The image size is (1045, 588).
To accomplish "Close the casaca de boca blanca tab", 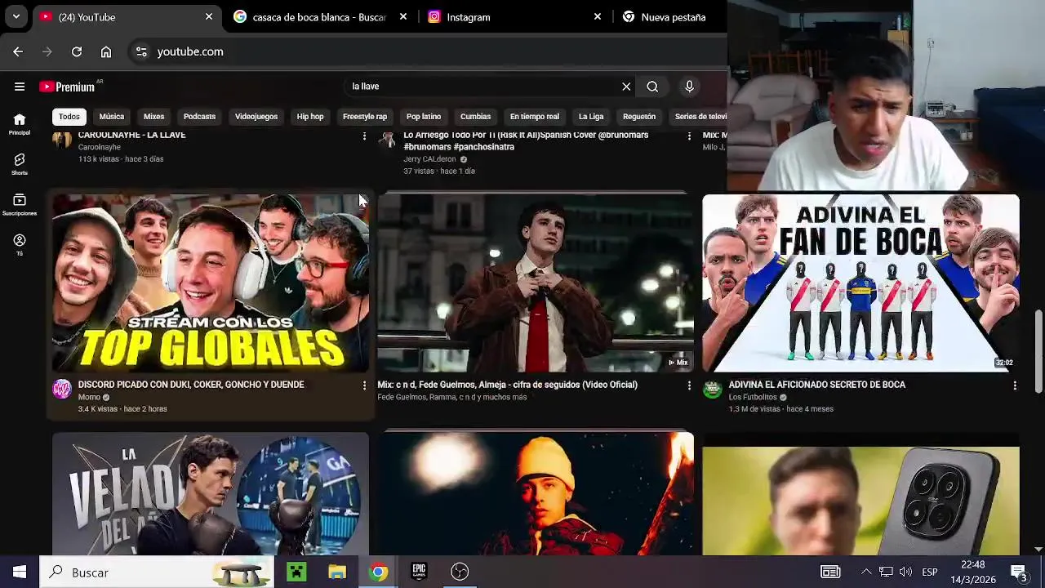I will pos(403,16).
